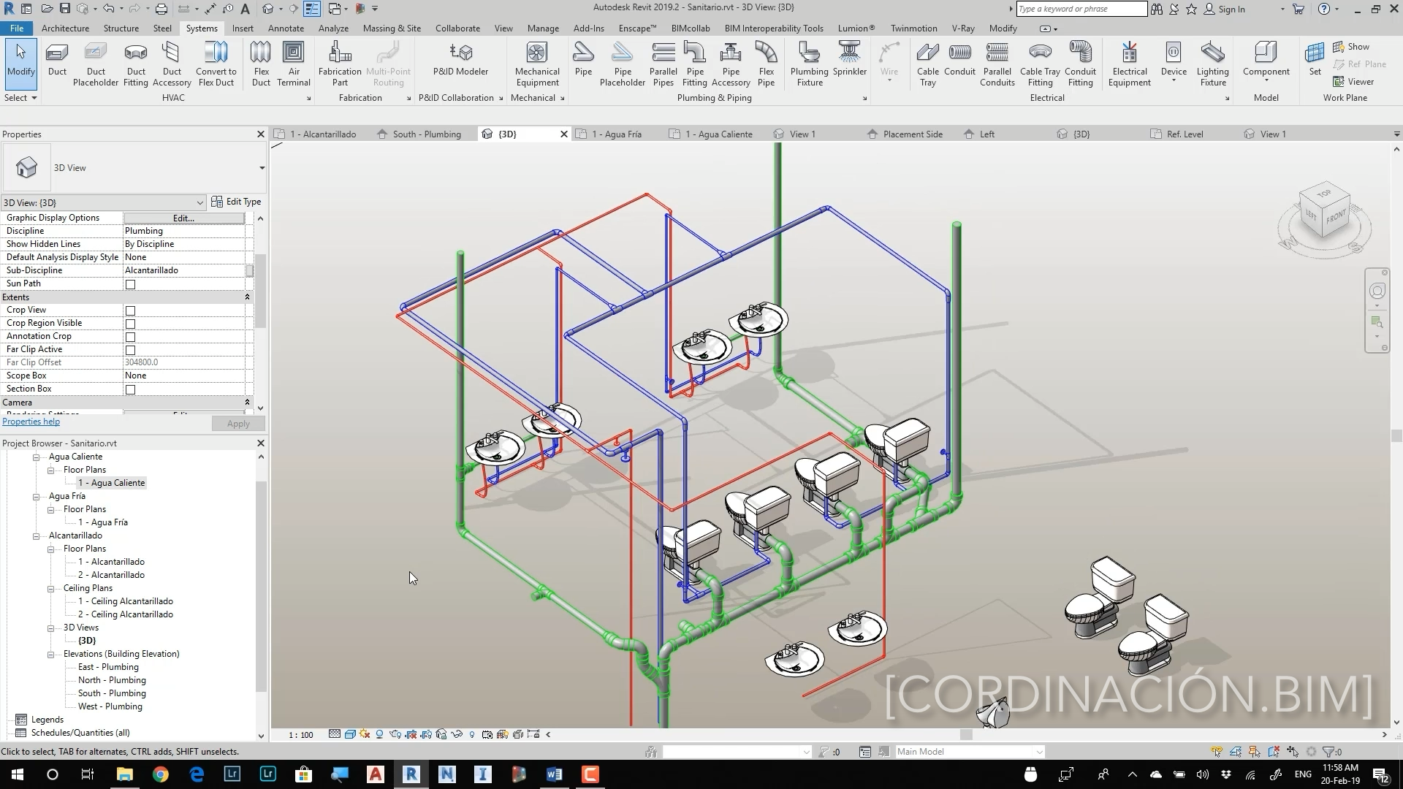Open Word from the Windows taskbar
This screenshot has height=789, width=1403.
point(554,774)
